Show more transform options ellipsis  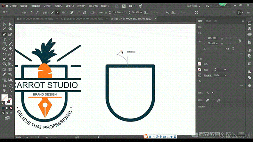(x=241, y=53)
